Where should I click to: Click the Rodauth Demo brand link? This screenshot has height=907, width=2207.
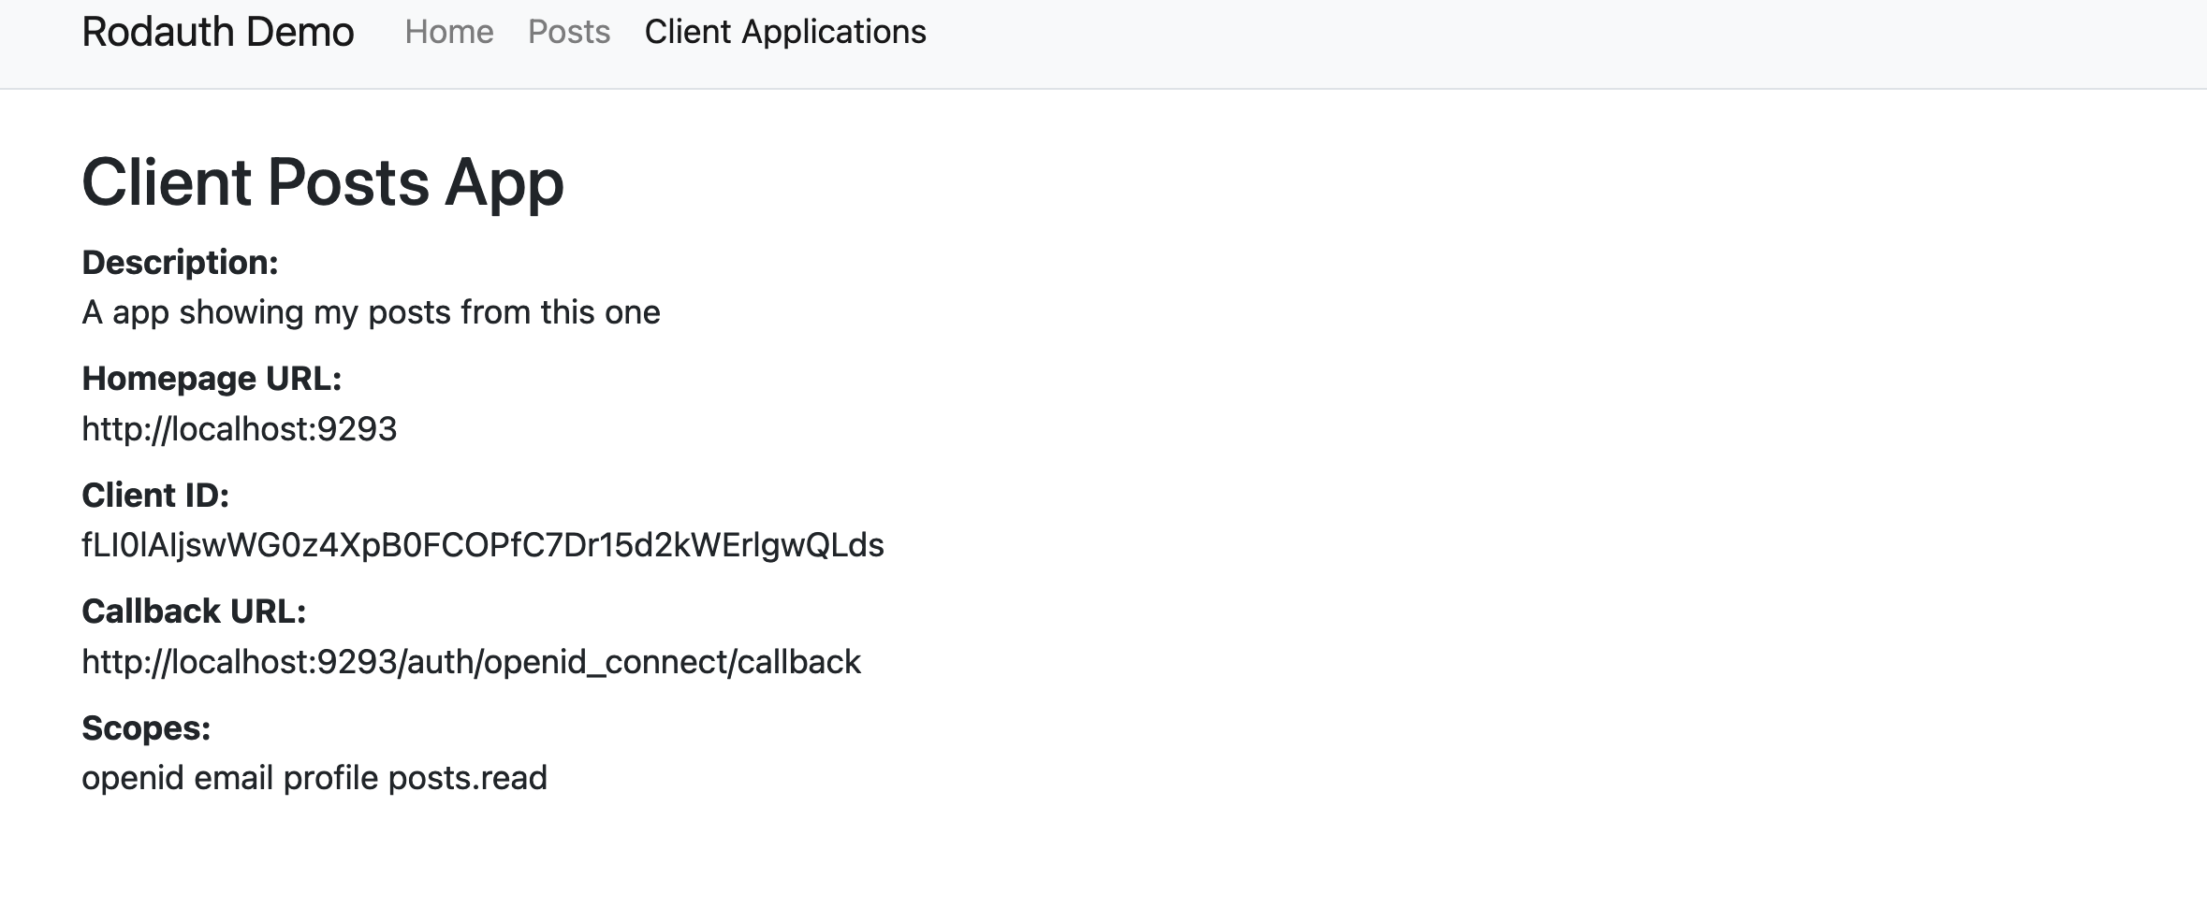click(x=217, y=33)
